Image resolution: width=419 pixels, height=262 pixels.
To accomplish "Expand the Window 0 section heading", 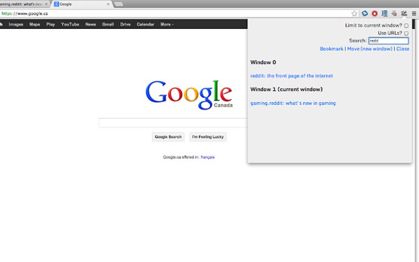I will [x=262, y=62].
